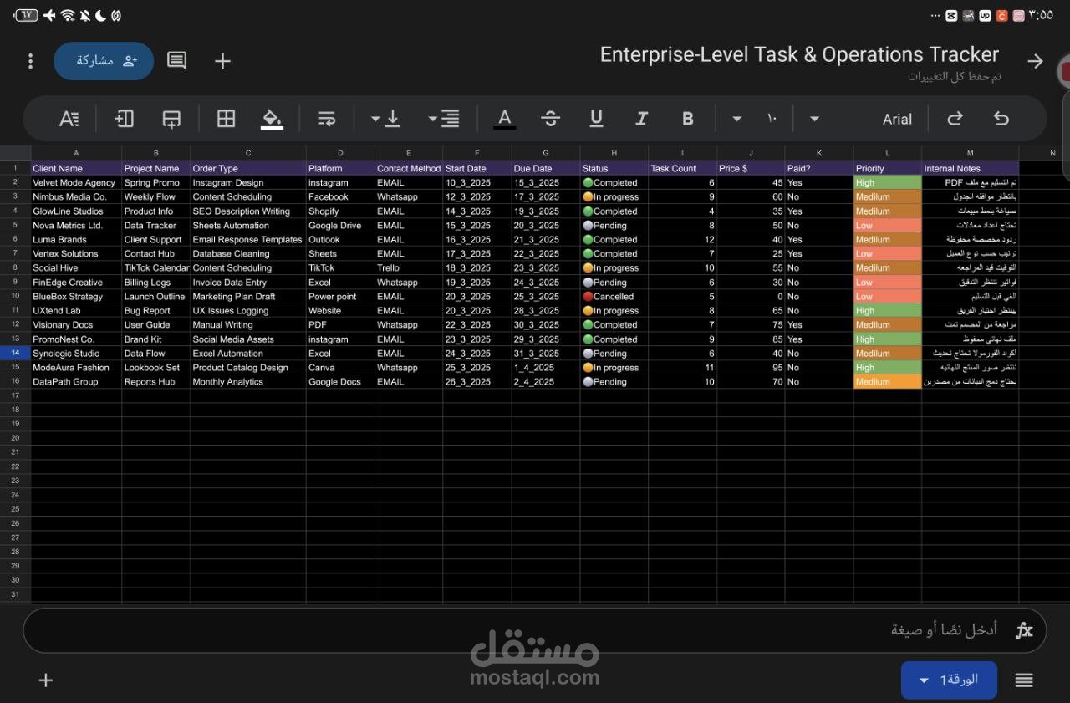Select row 14 by its header

click(15, 354)
